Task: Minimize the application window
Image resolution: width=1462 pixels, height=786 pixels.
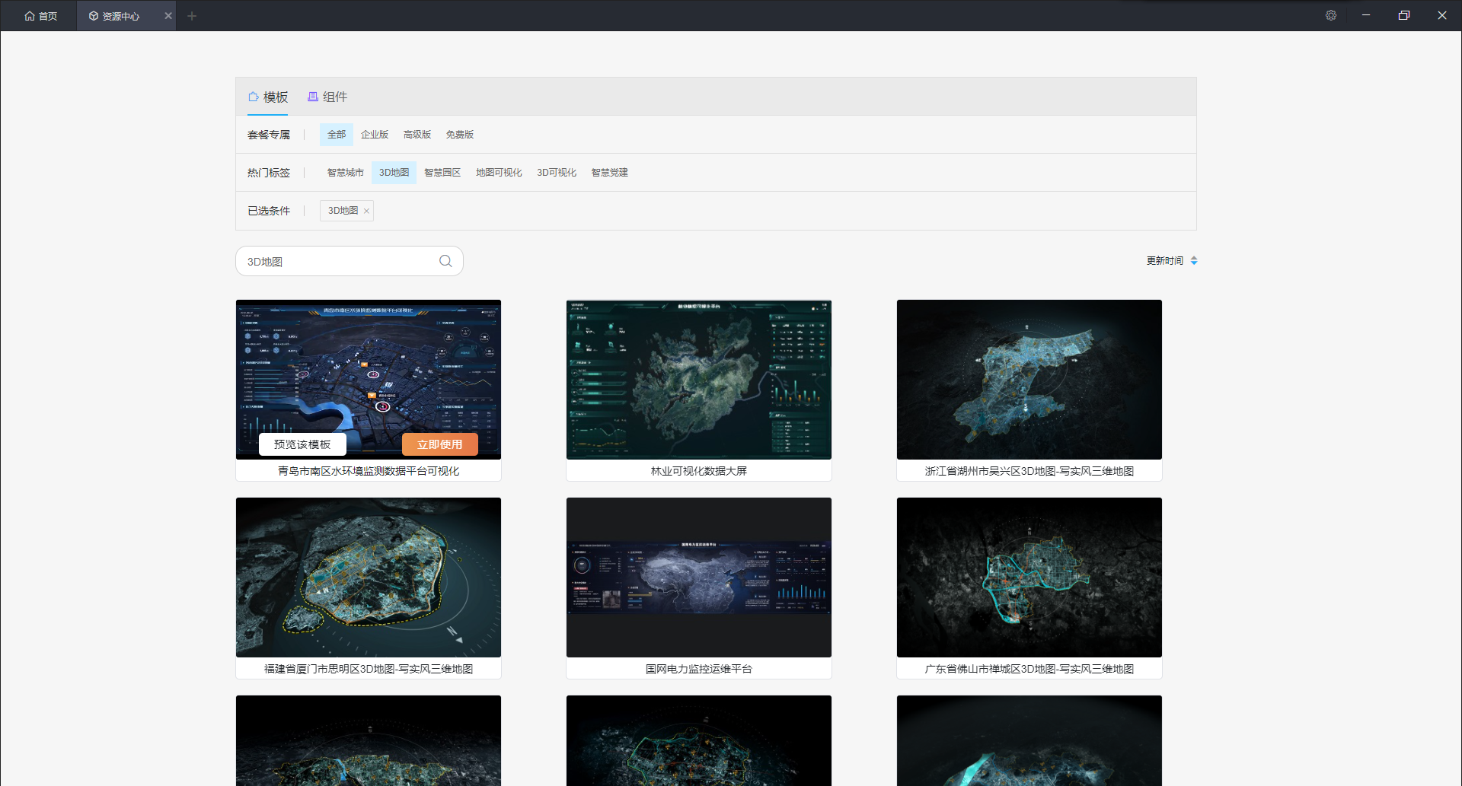Action: (x=1366, y=15)
